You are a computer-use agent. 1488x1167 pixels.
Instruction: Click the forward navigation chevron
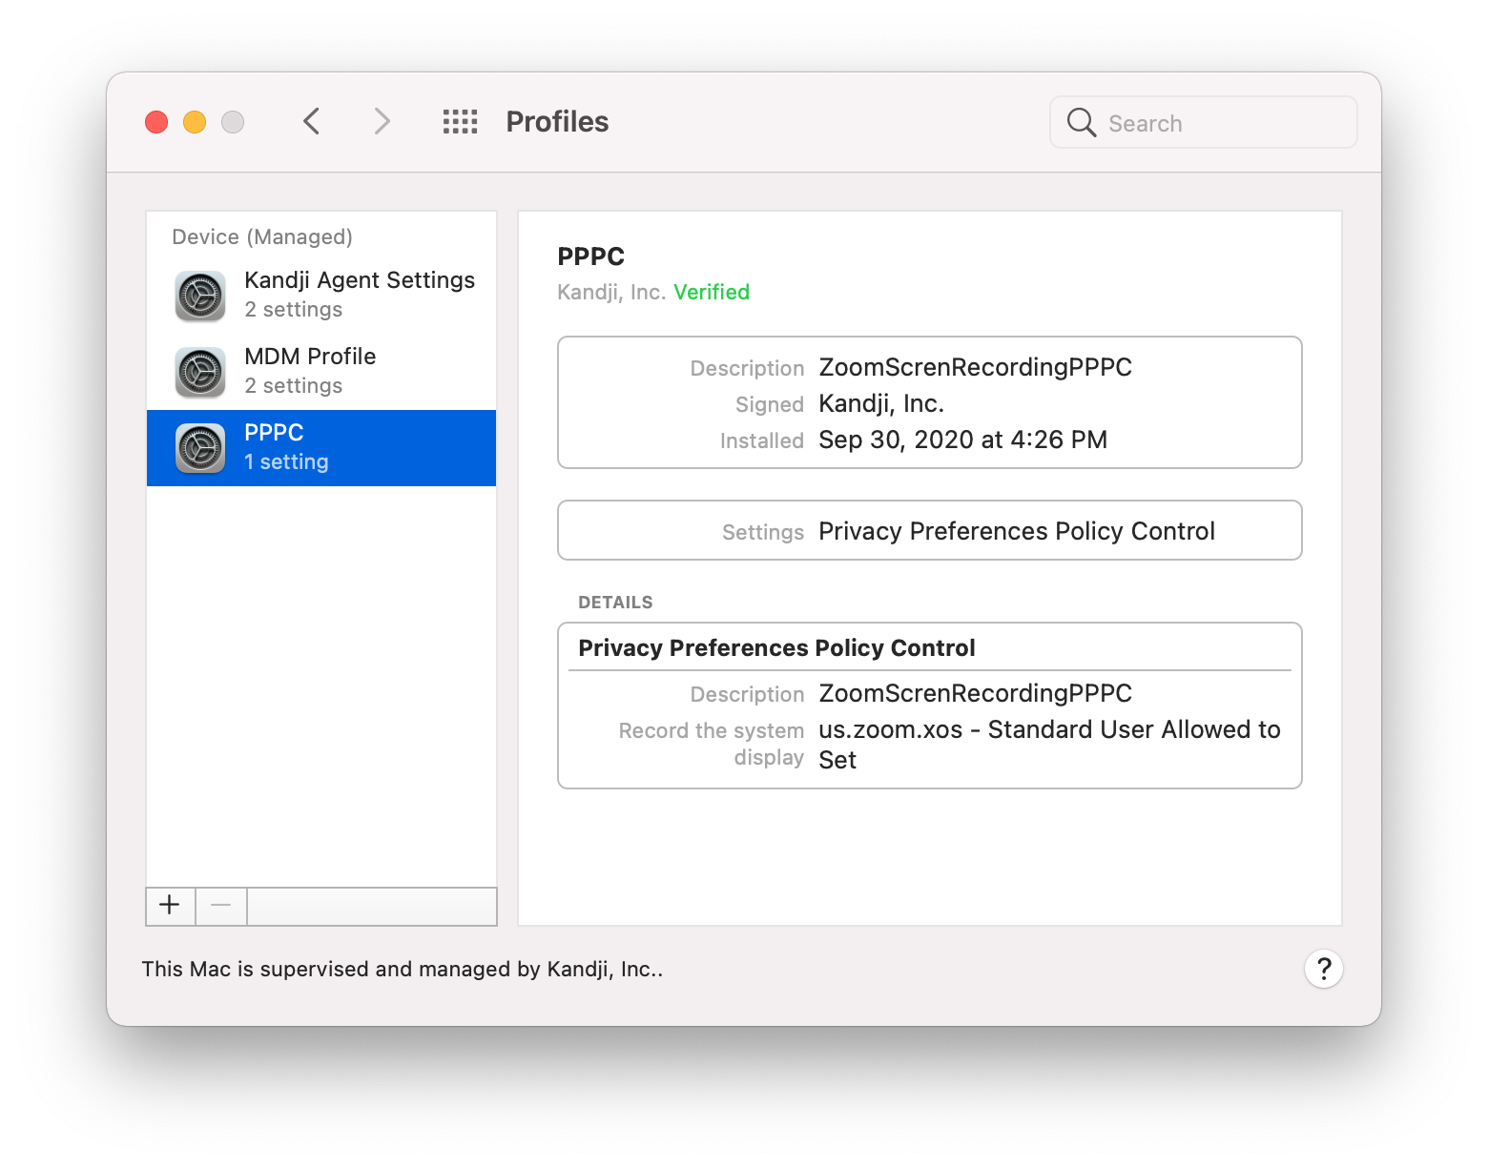click(x=381, y=121)
